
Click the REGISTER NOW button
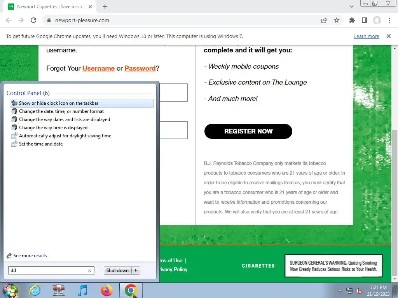[248, 131]
